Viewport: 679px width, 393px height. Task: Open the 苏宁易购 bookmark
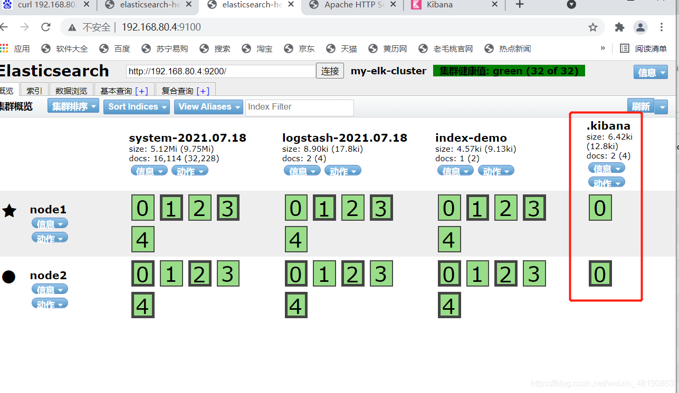point(165,48)
